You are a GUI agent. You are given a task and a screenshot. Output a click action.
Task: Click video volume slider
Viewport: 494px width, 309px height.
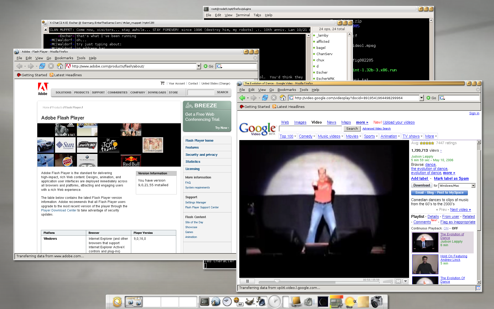pyautogui.click(x=388, y=281)
